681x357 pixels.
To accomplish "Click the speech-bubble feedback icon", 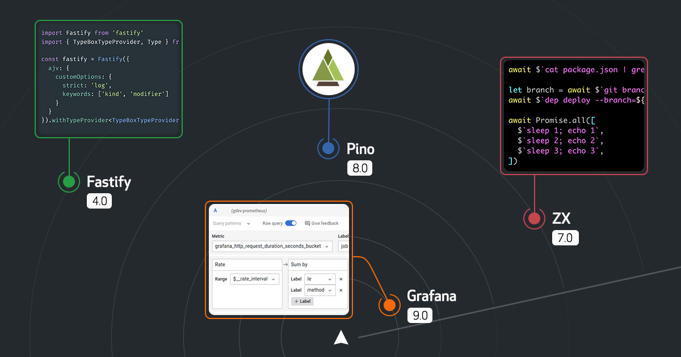I will point(307,223).
